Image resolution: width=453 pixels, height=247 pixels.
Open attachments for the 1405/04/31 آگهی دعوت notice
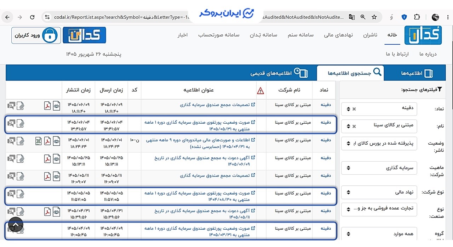[21, 212]
